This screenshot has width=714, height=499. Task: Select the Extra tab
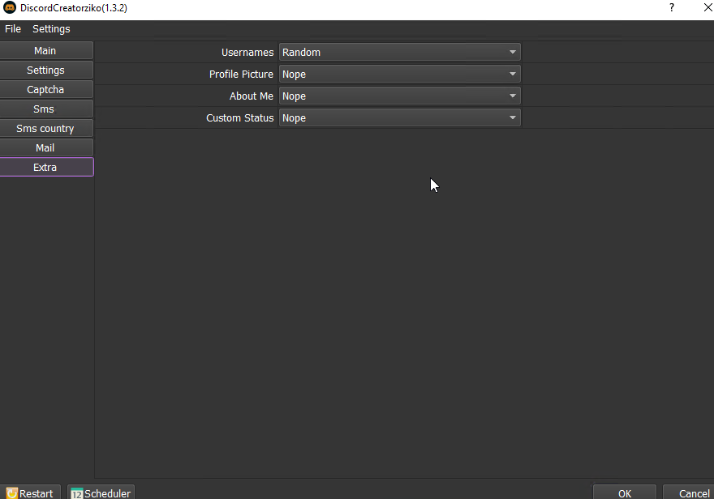point(46,167)
